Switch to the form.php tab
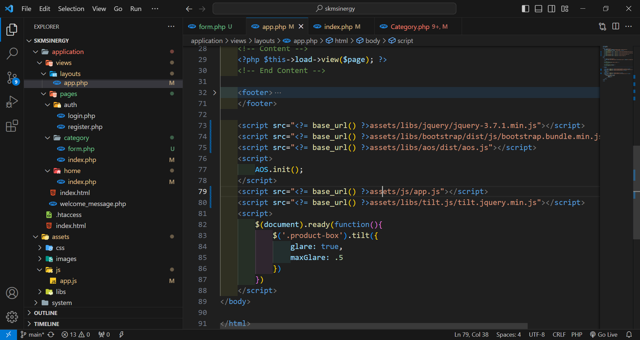The image size is (640, 340). pyautogui.click(x=215, y=26)
